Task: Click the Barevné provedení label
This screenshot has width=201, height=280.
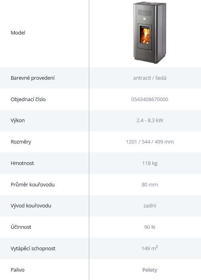Action: tap(33, 78)
